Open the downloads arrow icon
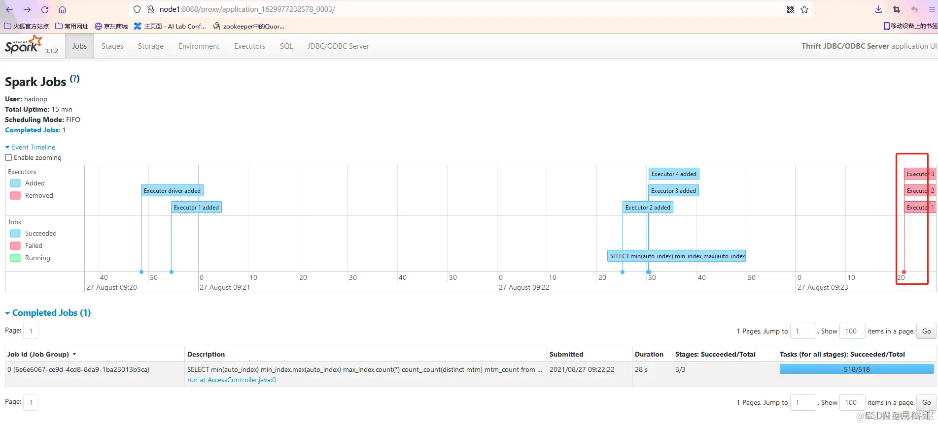938x424 pixels. pyautogui.click(x=879, y=9)
